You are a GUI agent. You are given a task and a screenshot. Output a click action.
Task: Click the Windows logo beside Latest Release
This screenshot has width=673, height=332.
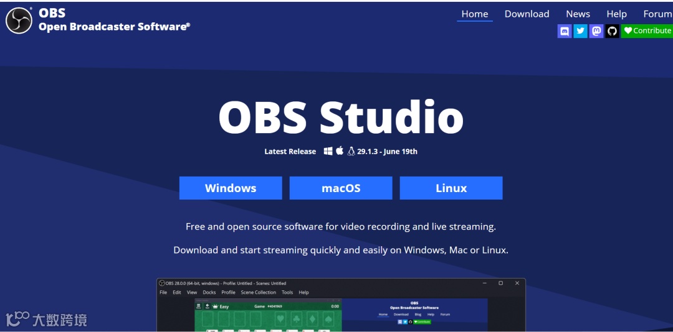[328, 151]
